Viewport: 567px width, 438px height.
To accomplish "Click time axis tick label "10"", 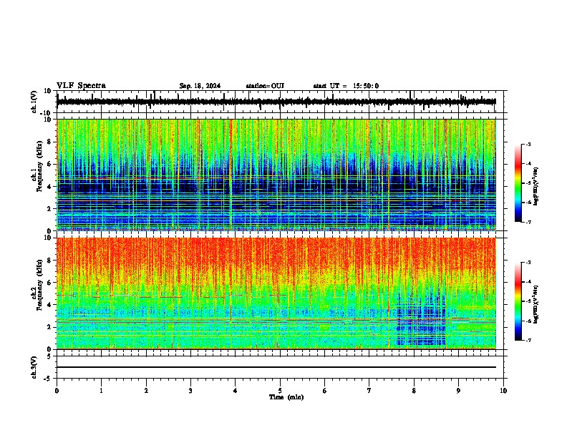I will click(x=503, y=391).
